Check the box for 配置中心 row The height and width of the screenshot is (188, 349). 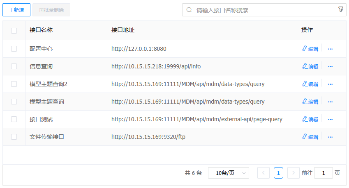(14, 49)
